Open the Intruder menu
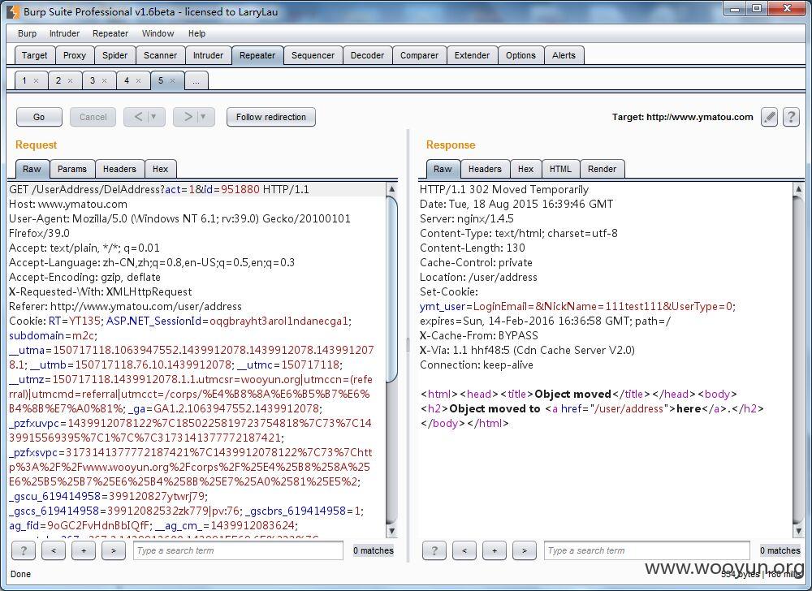Image resolution: width=812 pixels, height=591 pixels. [64, 33]
